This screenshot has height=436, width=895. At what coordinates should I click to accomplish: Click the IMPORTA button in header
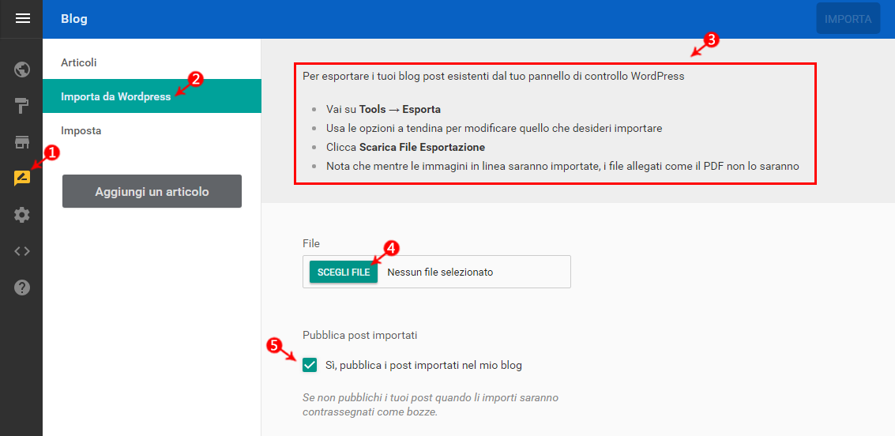click(x=848, y=19)
